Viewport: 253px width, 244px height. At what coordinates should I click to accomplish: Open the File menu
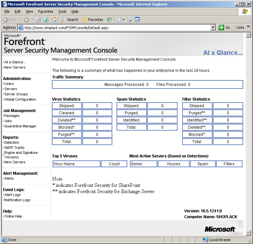[7, 11]
